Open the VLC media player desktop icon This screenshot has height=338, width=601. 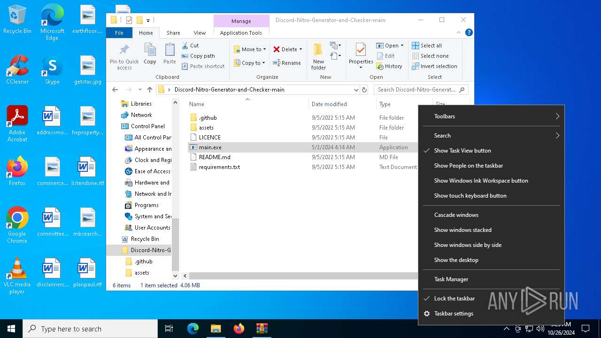click(17, 277)
